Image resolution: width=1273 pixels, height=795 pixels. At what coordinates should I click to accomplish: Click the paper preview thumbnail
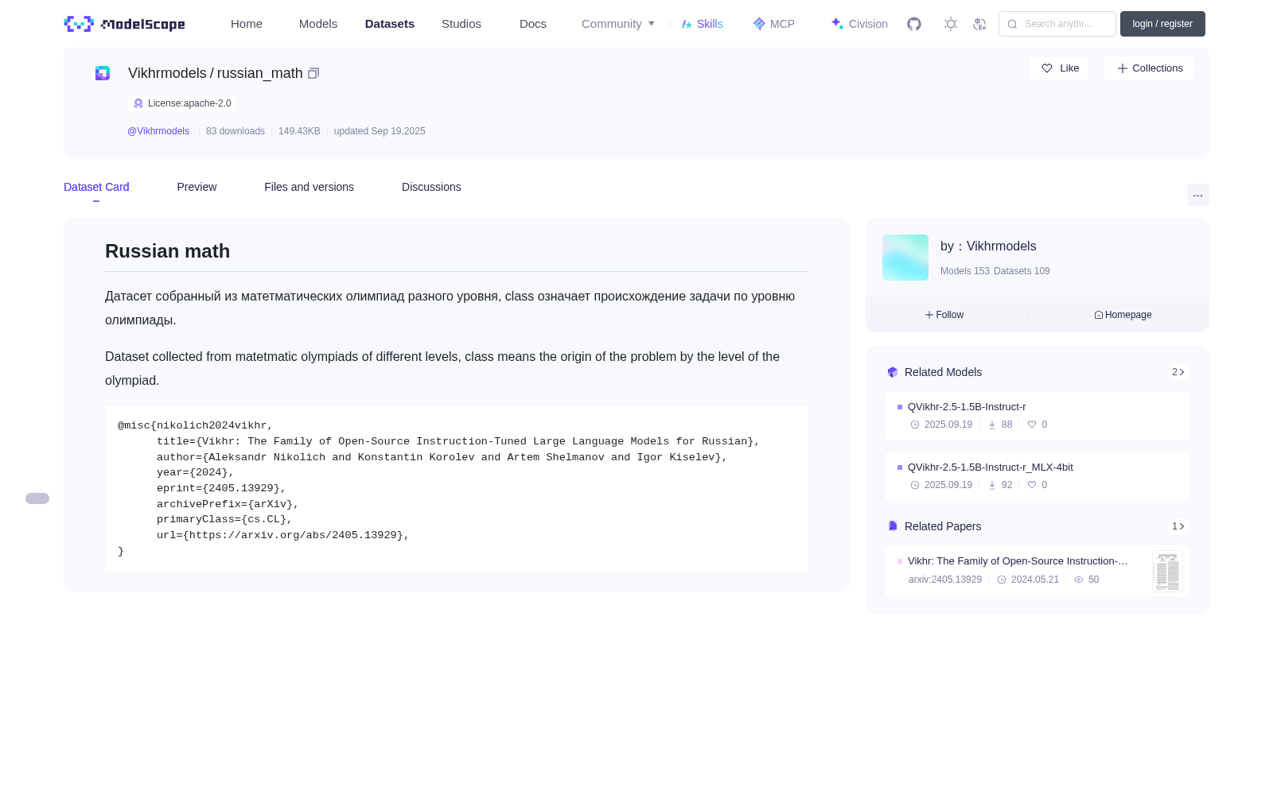1167,572
